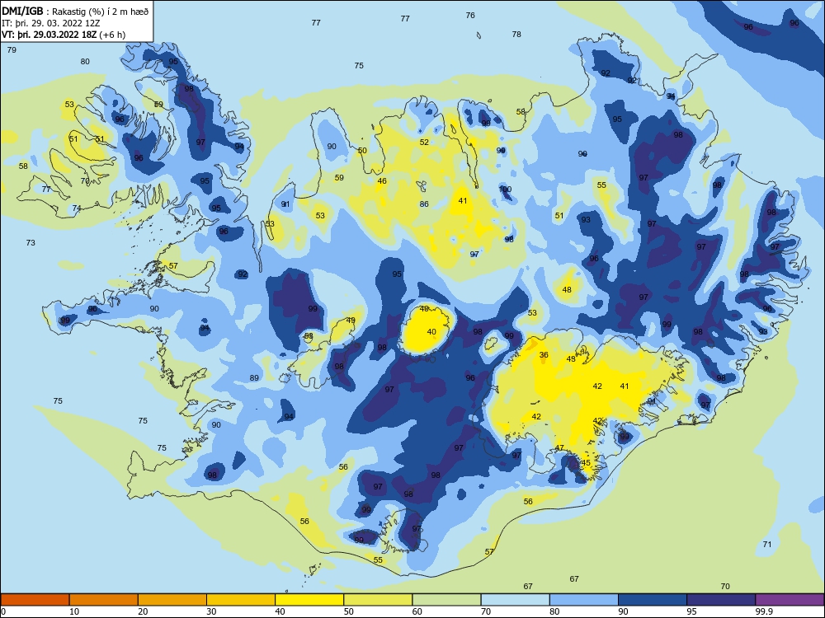
Task: Click the 95–99.9 indigo legend swatch
Action: click(x=721, y=600)
